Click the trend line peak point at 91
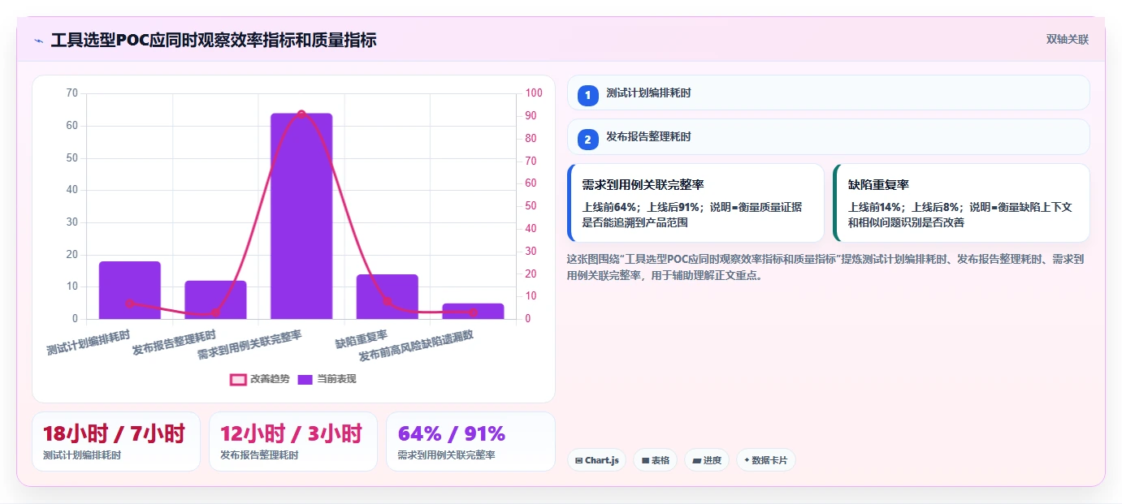1122x504 pixels. click(x=301, y=114)
